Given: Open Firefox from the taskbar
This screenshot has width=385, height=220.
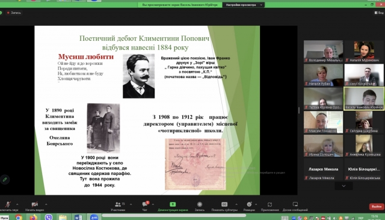Looking at the screenshot, I should click(34, 218).
